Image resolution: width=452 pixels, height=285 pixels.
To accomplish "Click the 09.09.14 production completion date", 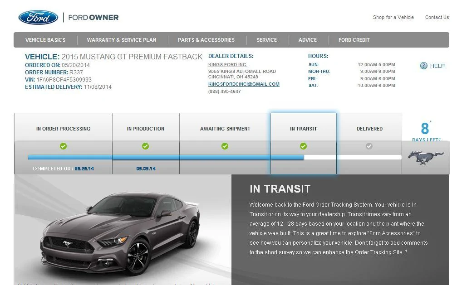I will [146, 169].
